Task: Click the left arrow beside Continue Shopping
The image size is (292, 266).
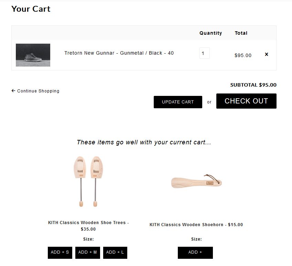Action: click(x=13, y=91)
